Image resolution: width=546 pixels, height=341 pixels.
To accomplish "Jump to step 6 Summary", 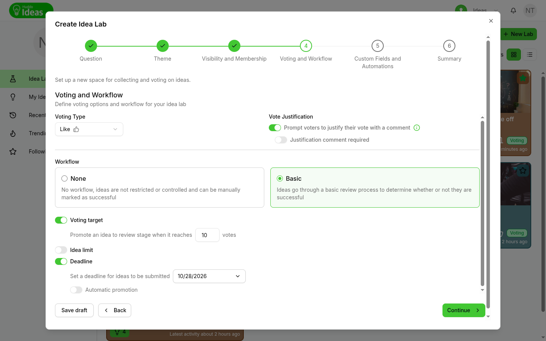I will point(449,46).
